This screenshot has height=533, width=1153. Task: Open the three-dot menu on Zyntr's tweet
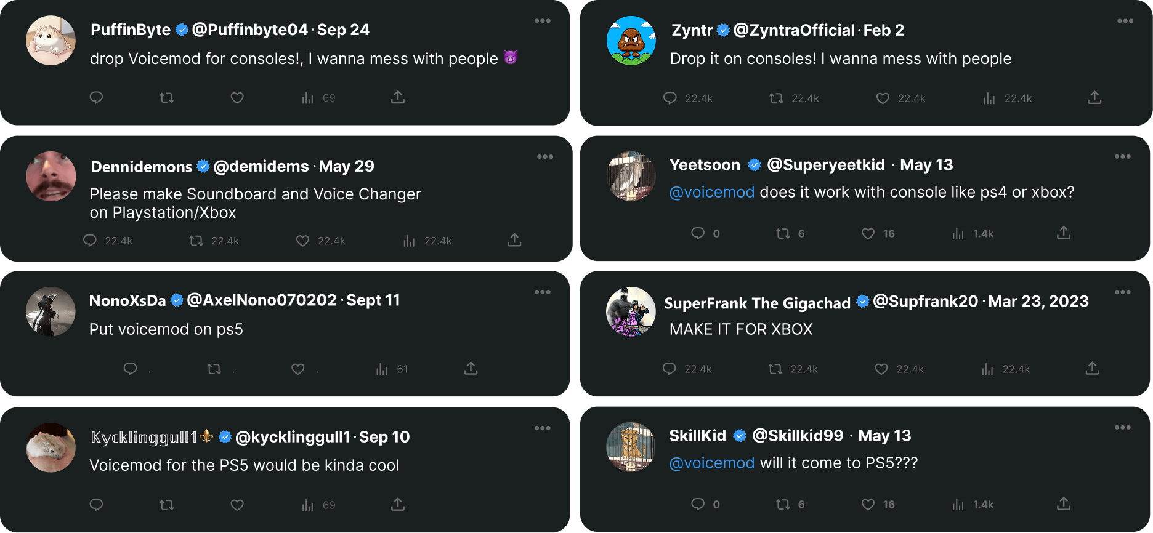pos(1125,21)
